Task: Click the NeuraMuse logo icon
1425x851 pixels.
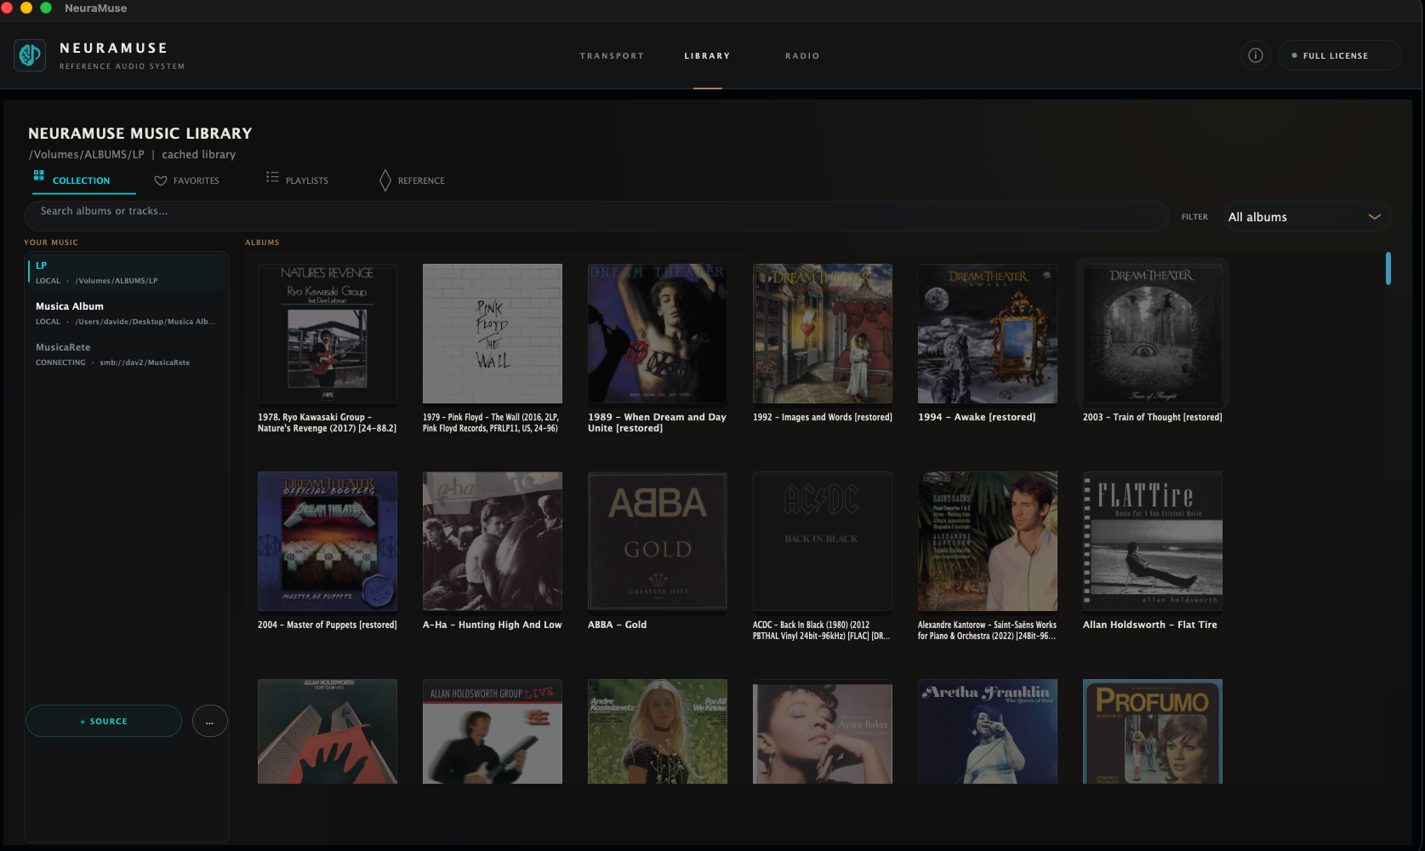Action: click(30, 55)
